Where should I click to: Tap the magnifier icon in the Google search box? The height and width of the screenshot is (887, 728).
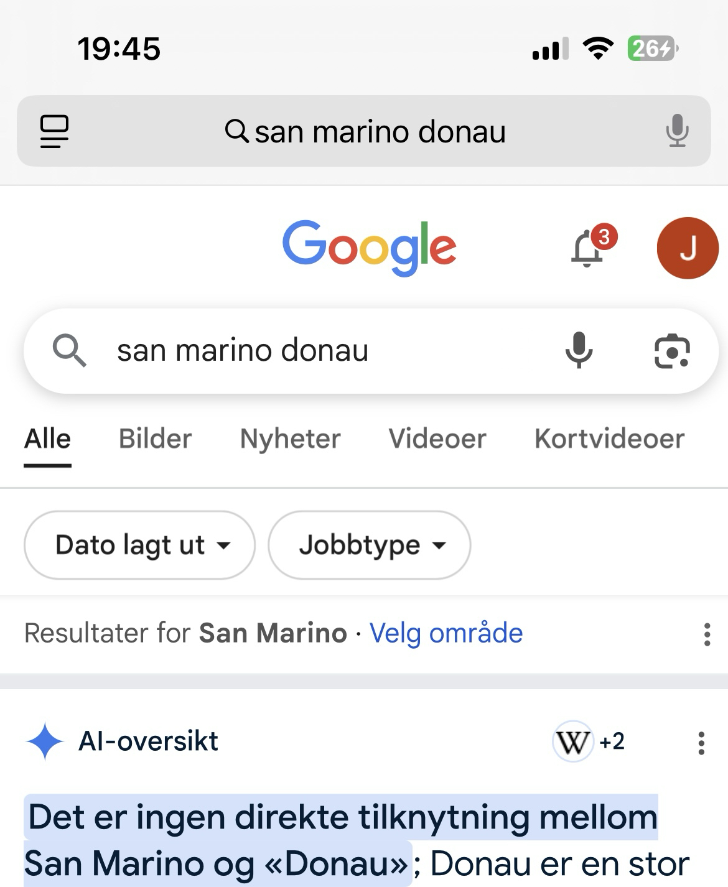[x=69, y=351]
